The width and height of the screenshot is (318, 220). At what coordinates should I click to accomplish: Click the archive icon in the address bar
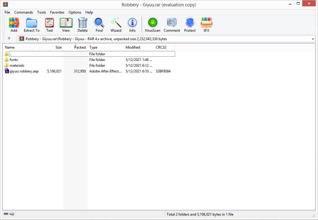pos(22,39)
